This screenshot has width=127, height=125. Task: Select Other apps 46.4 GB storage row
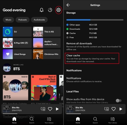[x=82, y=25]
